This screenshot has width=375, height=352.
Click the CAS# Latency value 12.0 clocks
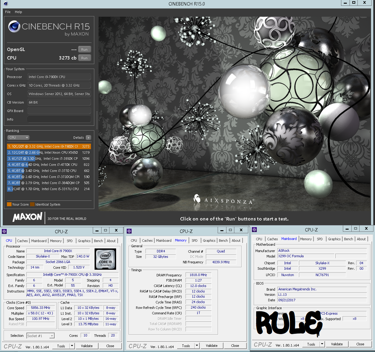[198, 286]
